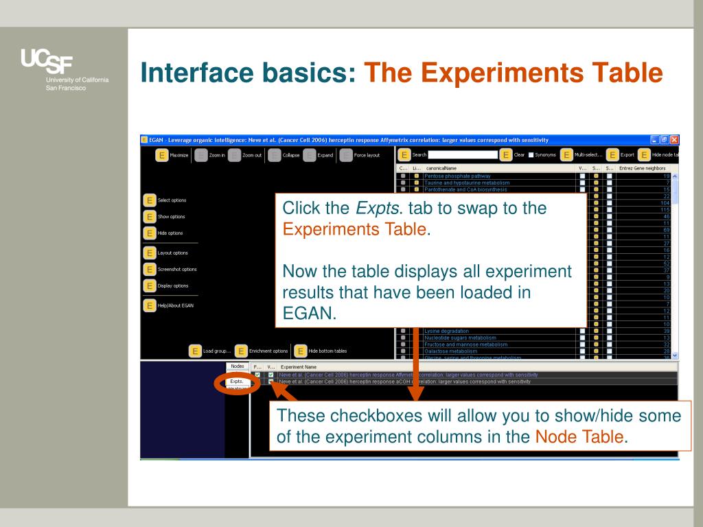Run the Force layout icon
The image size is (703, 527).
click(x=346, y=155)
